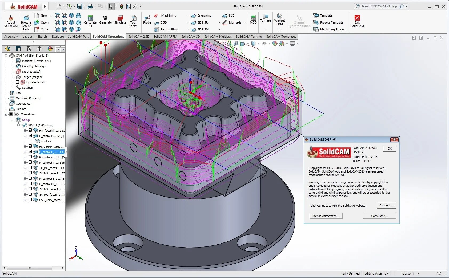This screenshot has width=449, height=278.
Task: Click the Search SOLIDWORKS Help field
Action: click(x=379, y=6)
